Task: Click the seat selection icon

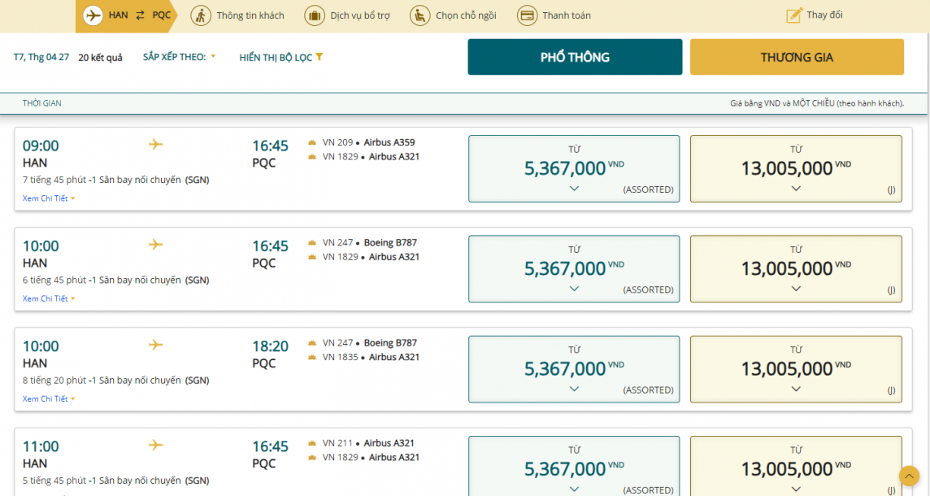Action: pyautogui.click(x=419, y=15)
